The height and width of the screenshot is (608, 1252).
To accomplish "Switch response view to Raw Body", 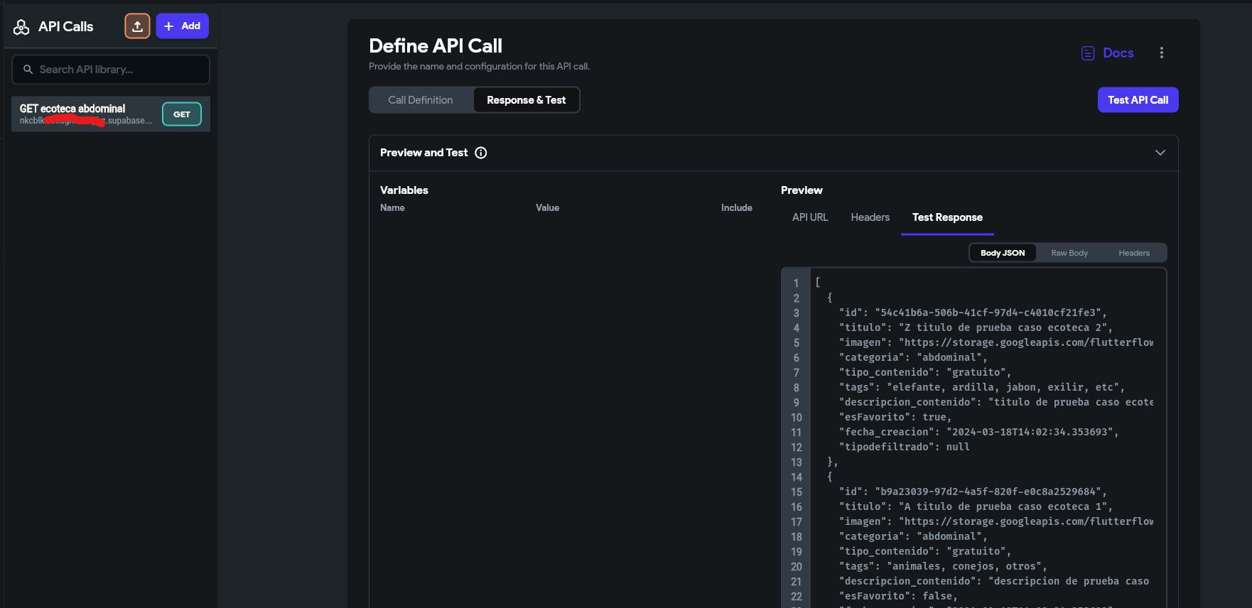I will [x=1069, y=253].
